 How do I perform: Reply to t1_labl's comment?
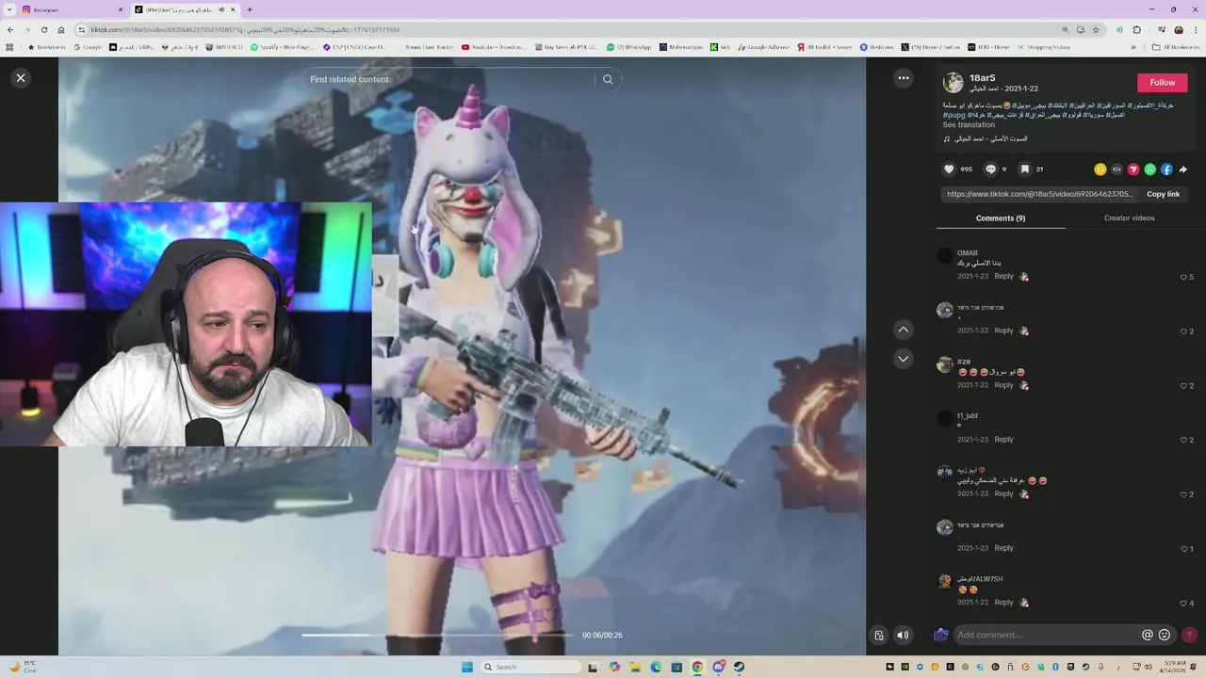click(1003, 440)
